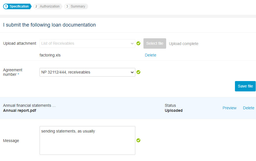Click step number 2 circle icon

(x=36, y=6)
